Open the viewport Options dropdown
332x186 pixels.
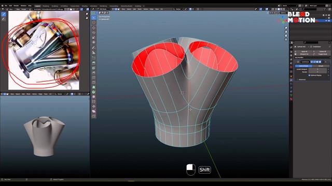284,13
